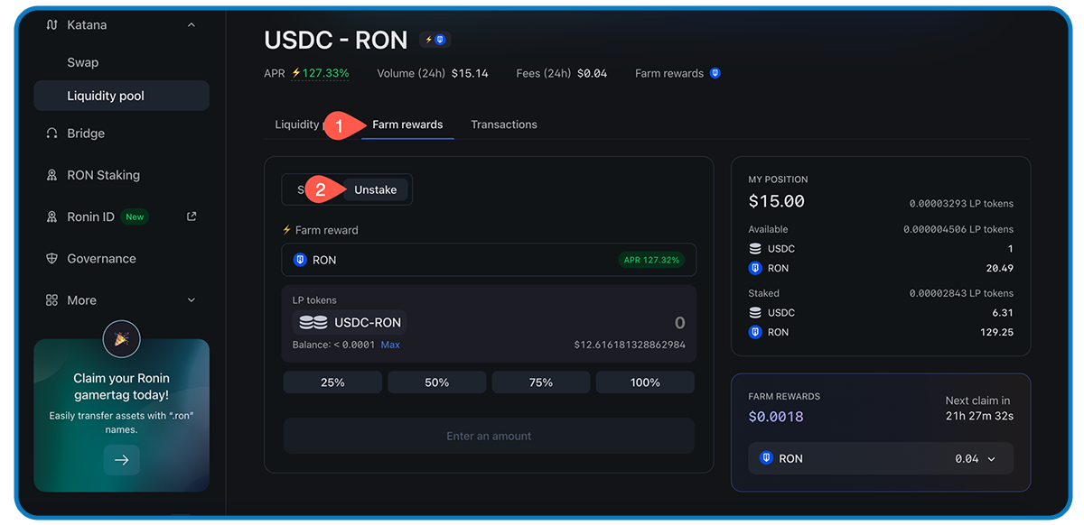Screen dimensions: 1084x525
Task: Click the USDC icon under Available
Action: coord(755,248)
